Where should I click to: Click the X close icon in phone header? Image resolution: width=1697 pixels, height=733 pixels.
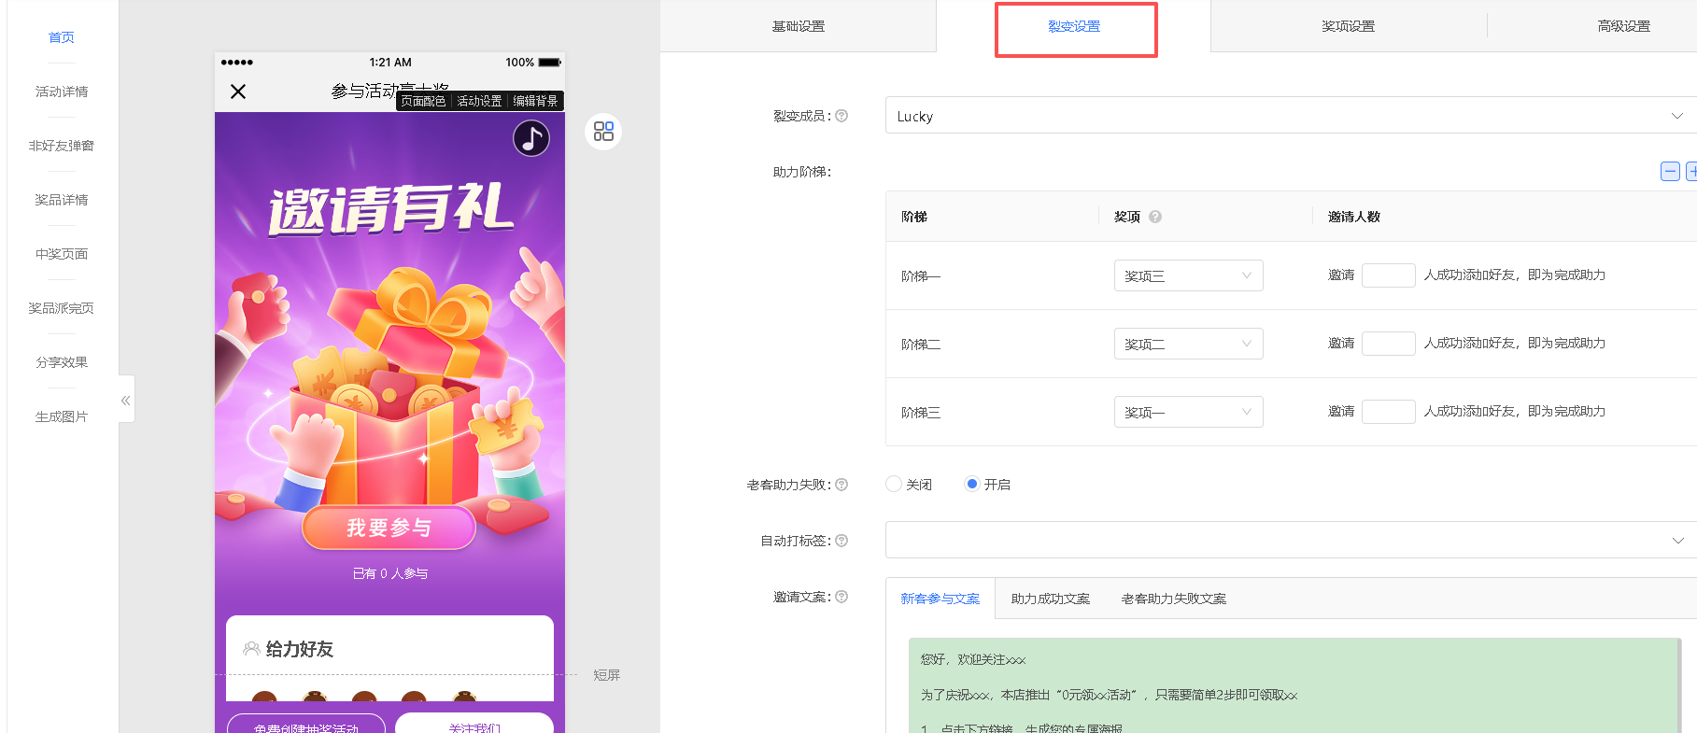click(238, 92)
